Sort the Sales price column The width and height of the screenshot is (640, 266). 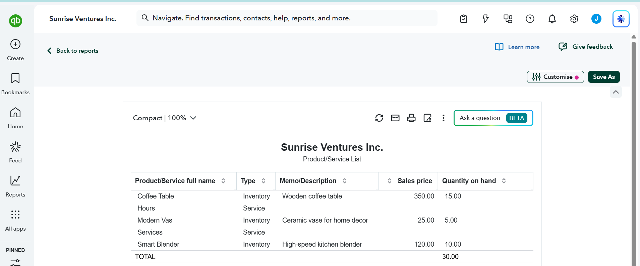coord(390,181)
